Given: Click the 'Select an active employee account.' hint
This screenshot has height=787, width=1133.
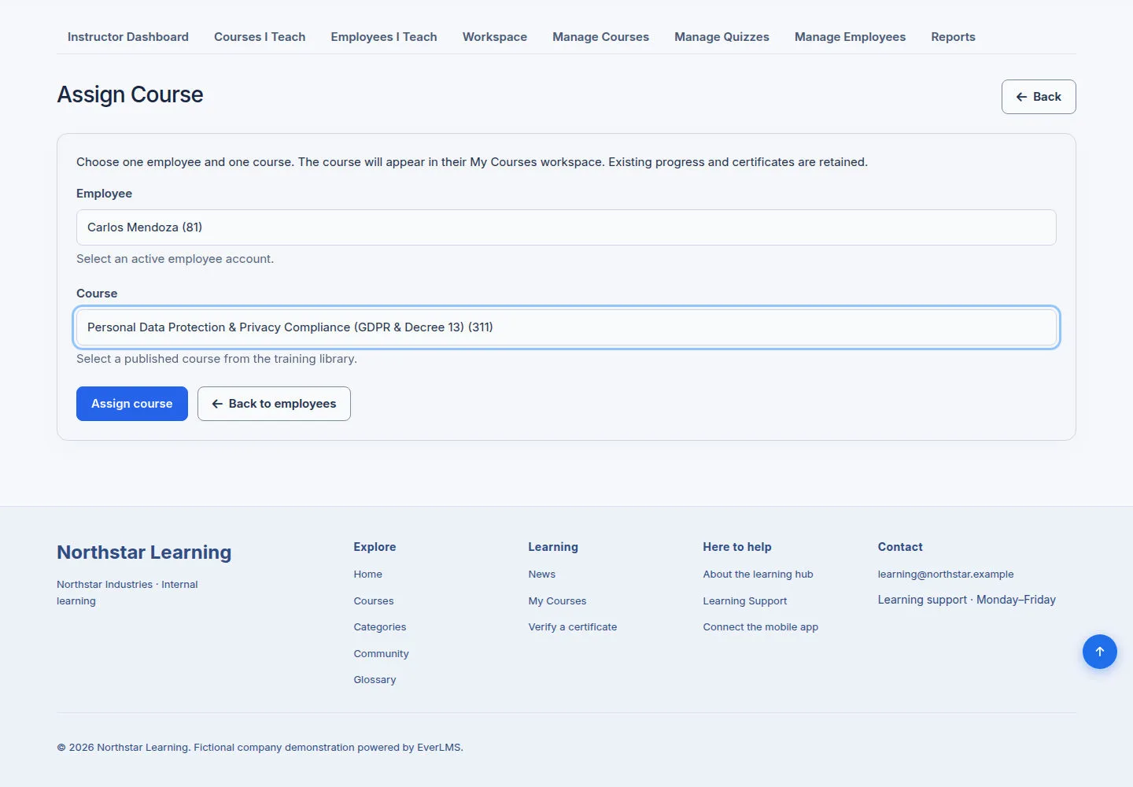Looking at the screenshot, I should (x=175, y=259).
